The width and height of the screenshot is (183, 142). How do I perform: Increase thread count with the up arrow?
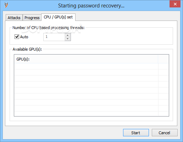pyautogui.click(x=68, y=35)
